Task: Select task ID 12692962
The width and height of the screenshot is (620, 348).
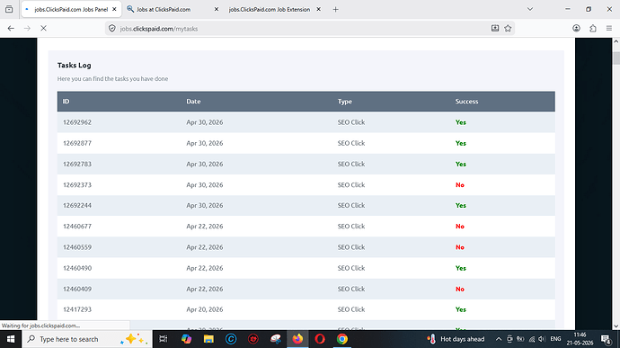Action: pyautogui.click(x=77, y=122)
